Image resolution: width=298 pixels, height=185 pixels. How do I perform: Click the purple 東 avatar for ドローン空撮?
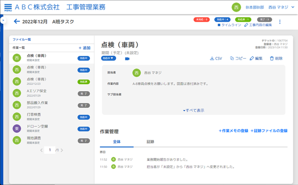tap(17, 128)
